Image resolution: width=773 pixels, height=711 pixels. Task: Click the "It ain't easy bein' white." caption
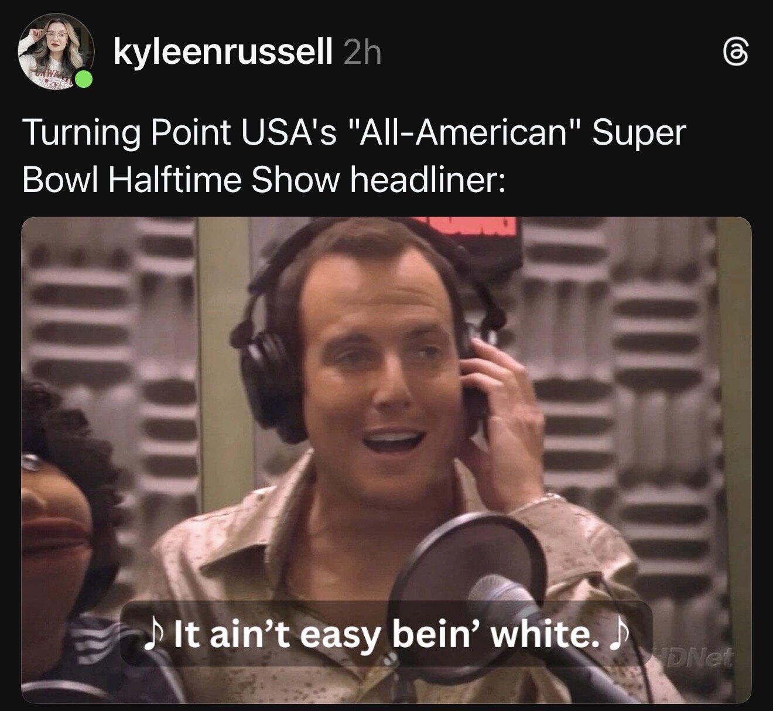pos(386,634)
